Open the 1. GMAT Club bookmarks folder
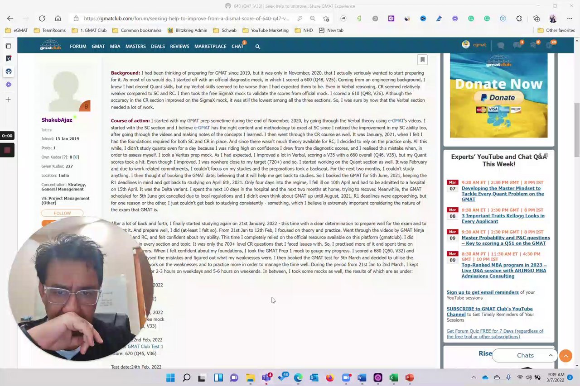 point(89,30)
